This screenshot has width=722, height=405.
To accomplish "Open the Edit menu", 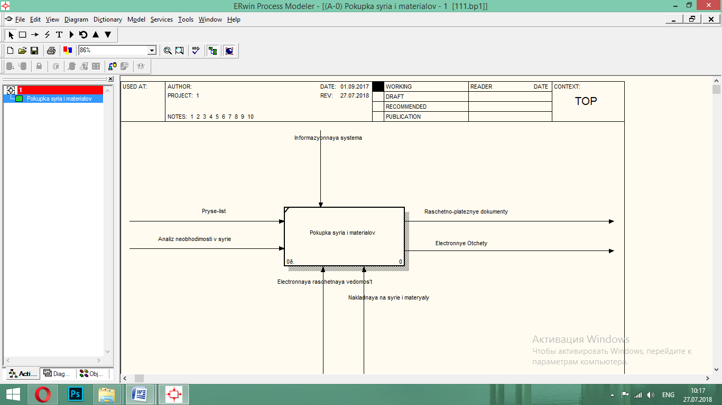I will click(35, 20).
